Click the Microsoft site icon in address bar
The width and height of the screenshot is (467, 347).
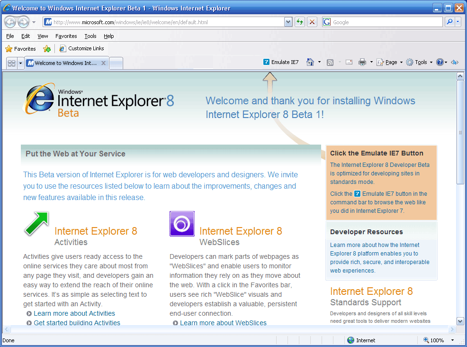[48, 22]
